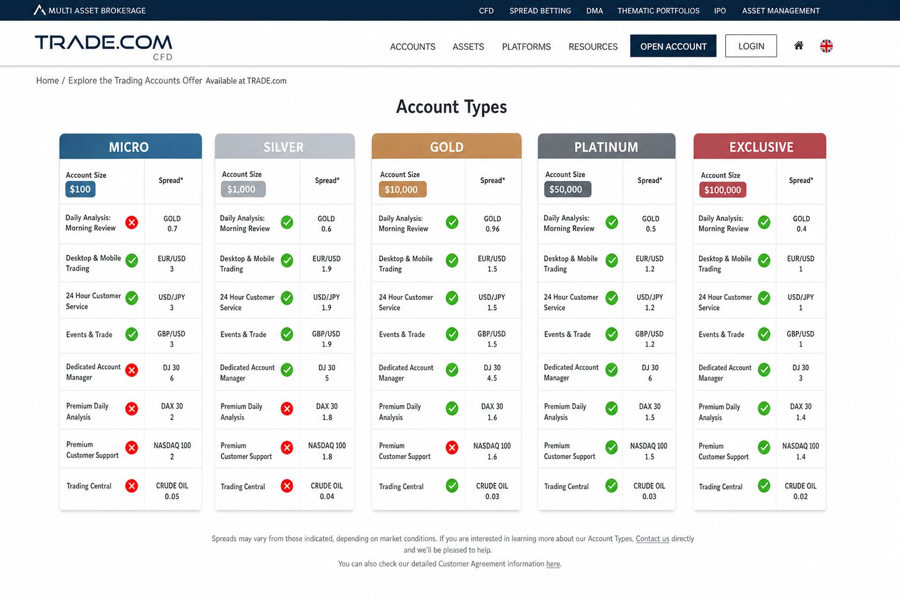Click Silver's green check for Daily Analysis
Image resolution: width=900 pixels, height=600 pixels.
pos(287,222)
